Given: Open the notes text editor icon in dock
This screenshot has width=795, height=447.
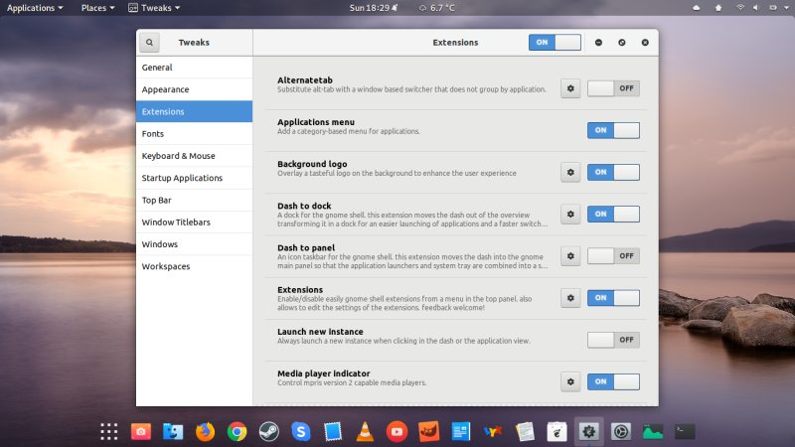Looking at the screenshot, I should [525, 432].
